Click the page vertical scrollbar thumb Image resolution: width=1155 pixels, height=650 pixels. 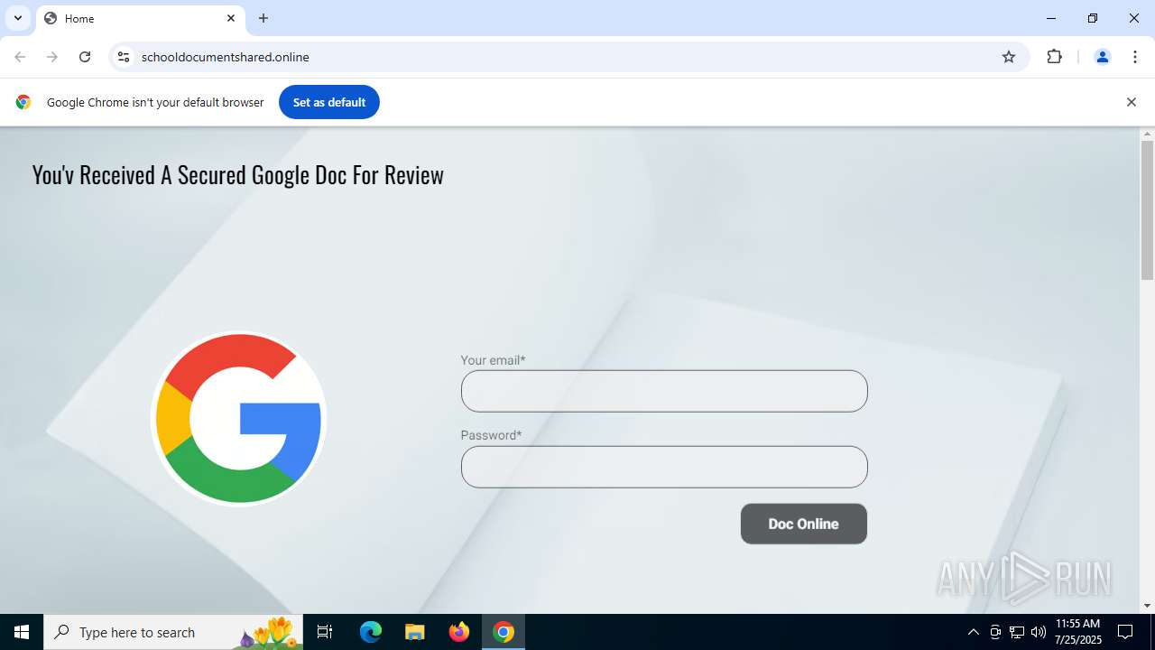(1147, 210)
